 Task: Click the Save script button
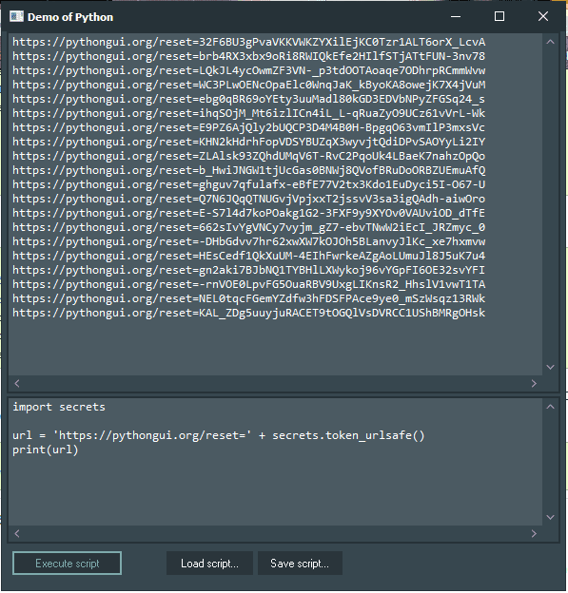[300, 564]
